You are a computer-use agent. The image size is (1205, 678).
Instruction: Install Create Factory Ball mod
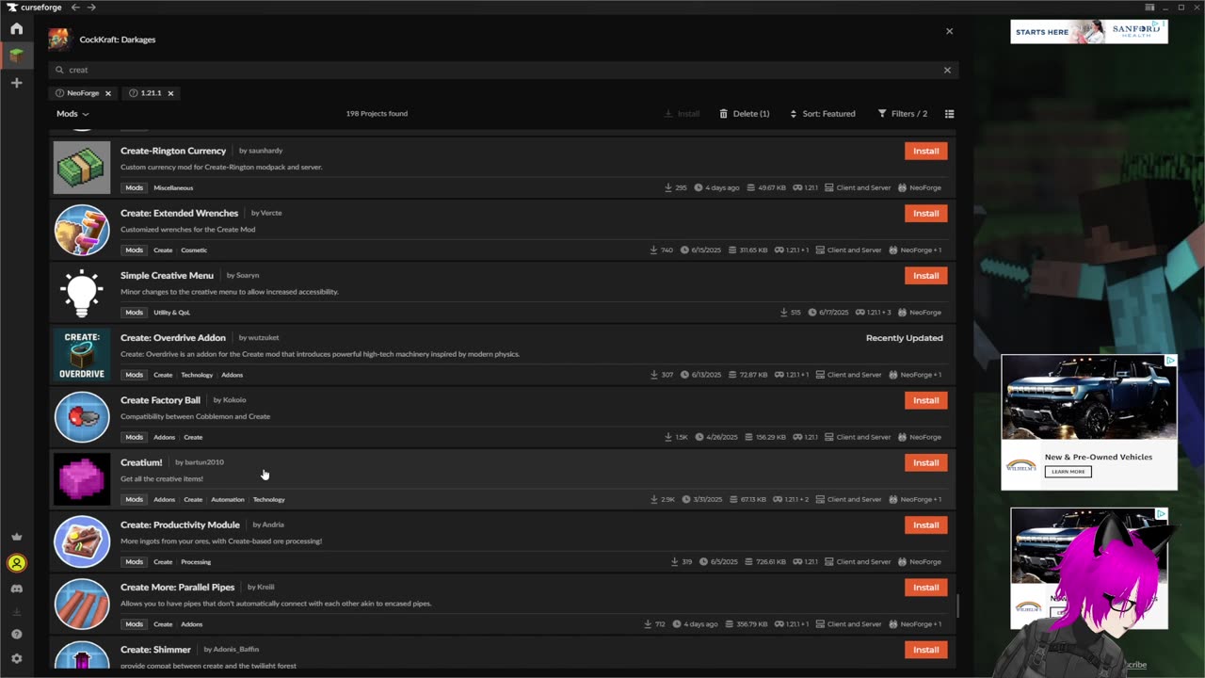[925, 400]
